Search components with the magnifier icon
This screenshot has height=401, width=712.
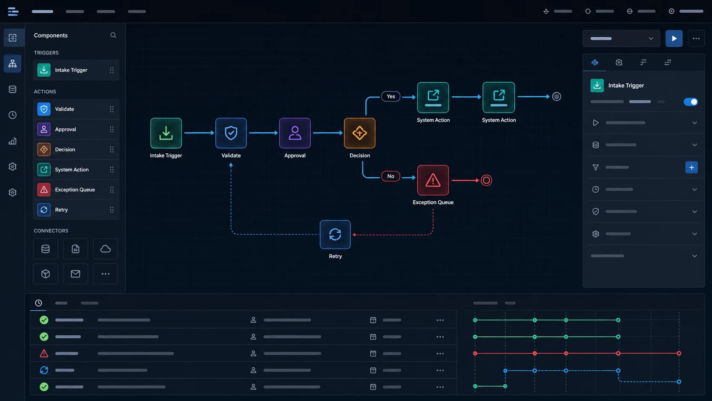pos(113,35)
